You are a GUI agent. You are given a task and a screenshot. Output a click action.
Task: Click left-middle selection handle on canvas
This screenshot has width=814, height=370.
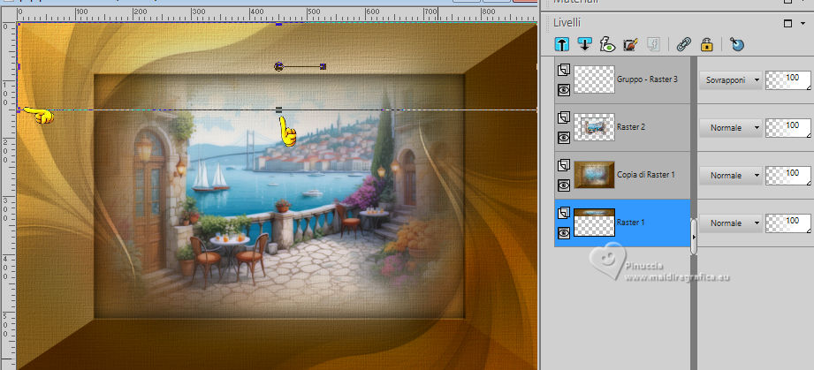click(19, 66)
